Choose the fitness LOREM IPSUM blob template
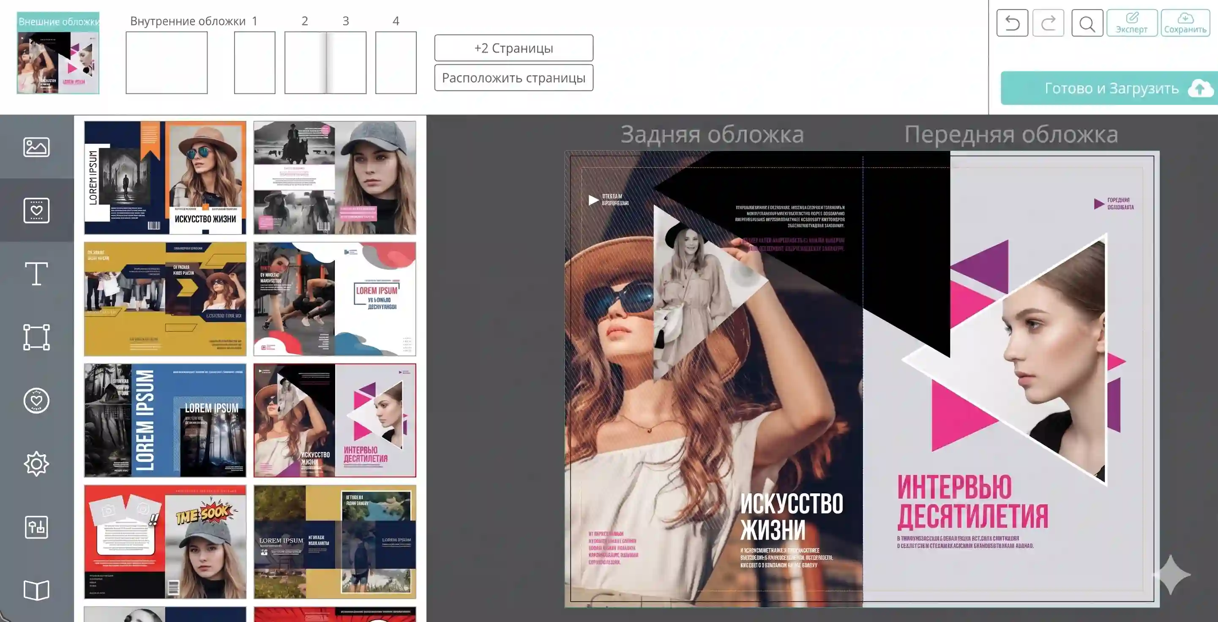 pos(335,299)
